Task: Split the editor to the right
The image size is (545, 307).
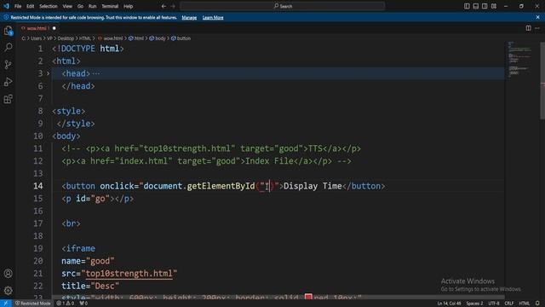Action: (528, 28)
